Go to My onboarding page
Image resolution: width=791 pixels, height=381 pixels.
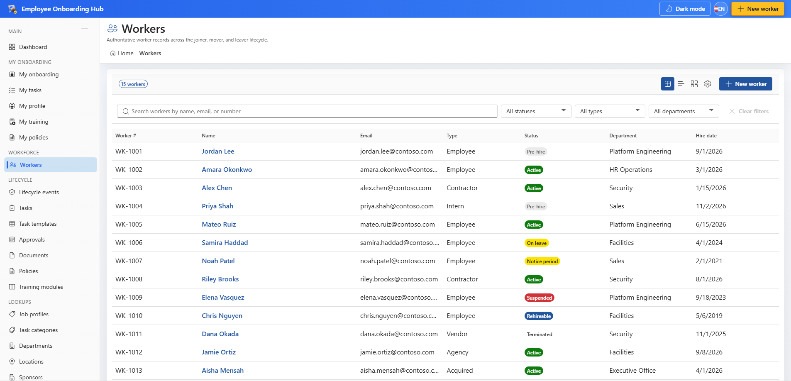51,74
